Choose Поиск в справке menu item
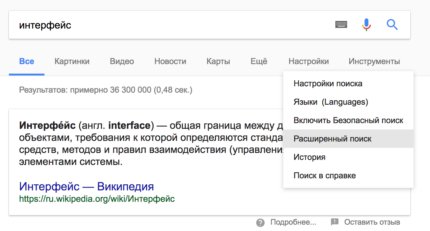This screenshot has height=231, width=430. click(x=325, y=176)
